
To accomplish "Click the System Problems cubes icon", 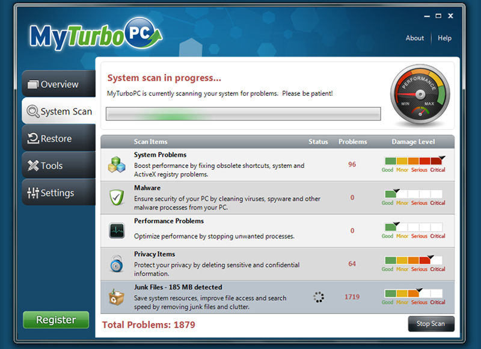I will click(117, 164).
